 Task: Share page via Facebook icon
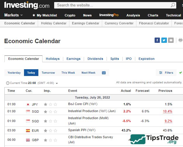157,40
